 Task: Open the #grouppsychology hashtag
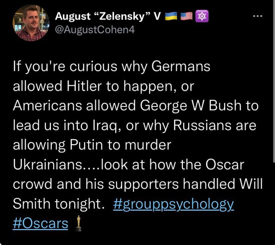tap(173, 204)
